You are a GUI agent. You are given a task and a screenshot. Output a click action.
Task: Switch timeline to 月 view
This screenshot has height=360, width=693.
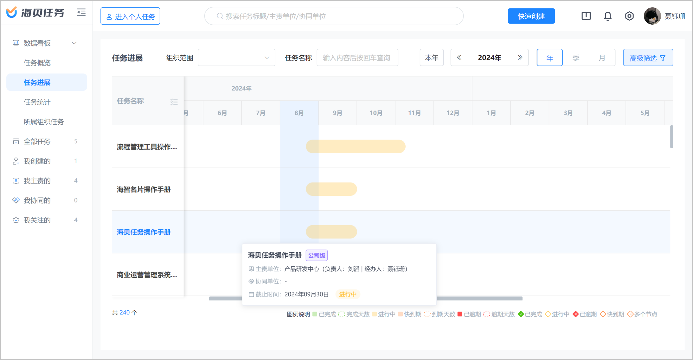pos(602,58)
